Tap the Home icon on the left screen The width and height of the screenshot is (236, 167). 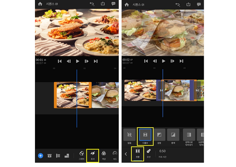click(x=40, y=4)
